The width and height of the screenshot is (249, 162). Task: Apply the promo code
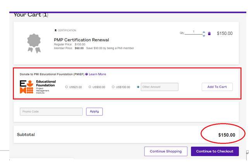tap(94, 112)
